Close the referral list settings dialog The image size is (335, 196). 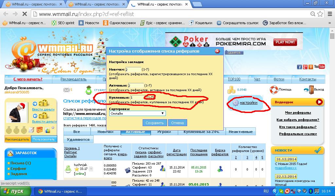coord(217,51)
